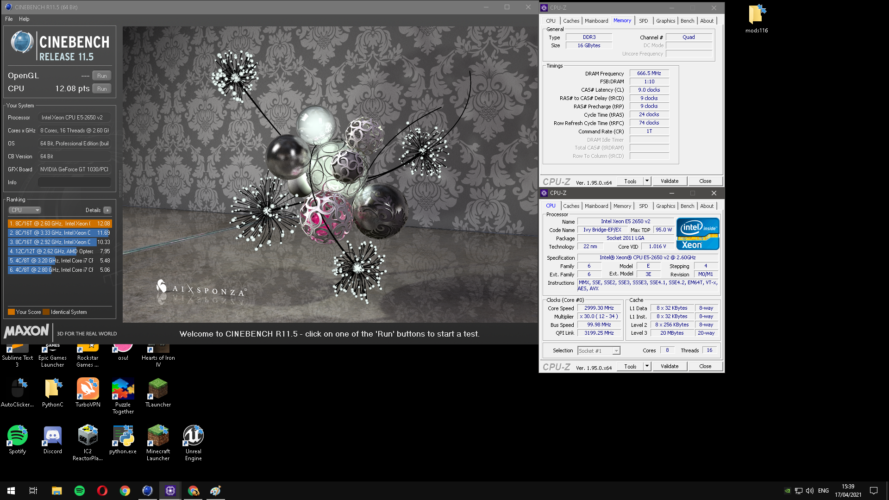Click the Info input field
This screenshot has width=889, height=500.
click(75, 182)
